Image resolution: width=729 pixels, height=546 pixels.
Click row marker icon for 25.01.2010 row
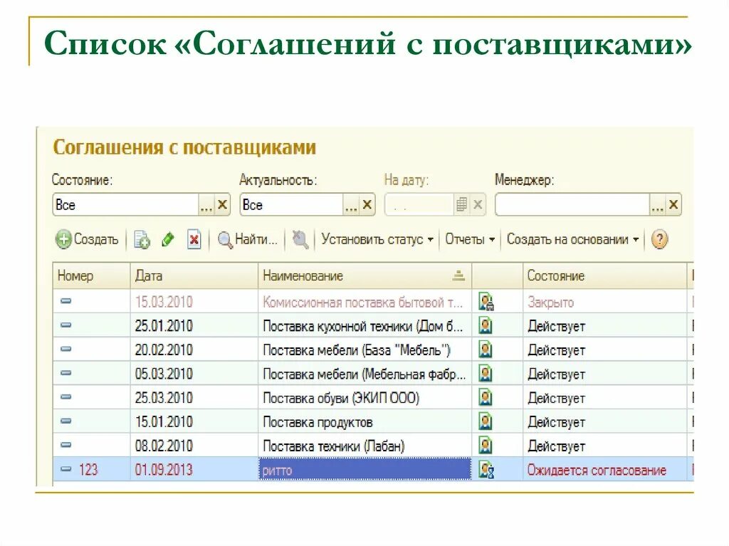click(66, 325)
